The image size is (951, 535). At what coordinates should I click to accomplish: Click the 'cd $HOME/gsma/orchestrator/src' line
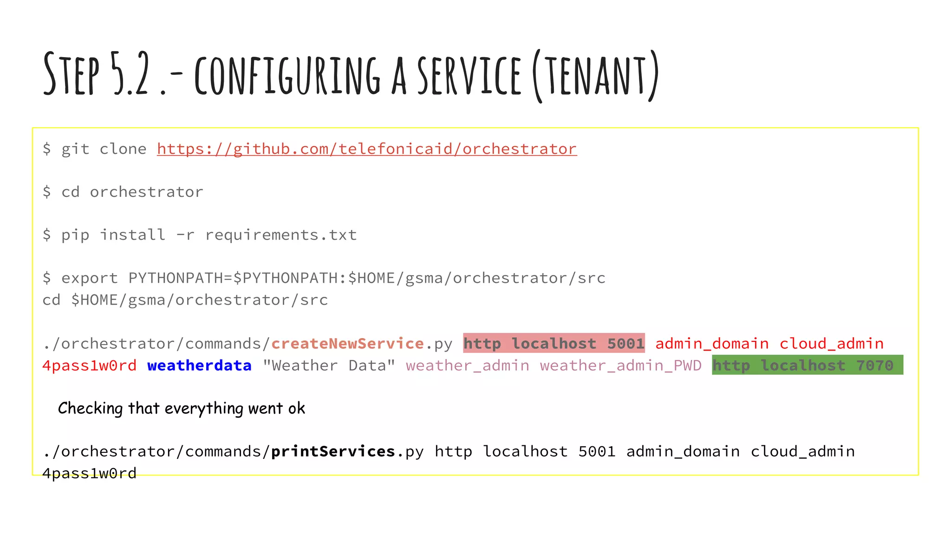[x=185, y=300]
